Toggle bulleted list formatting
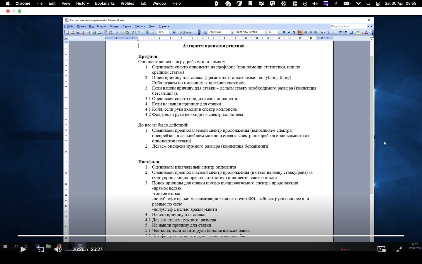This screenshot has width=422, height=264. (335, 32)
